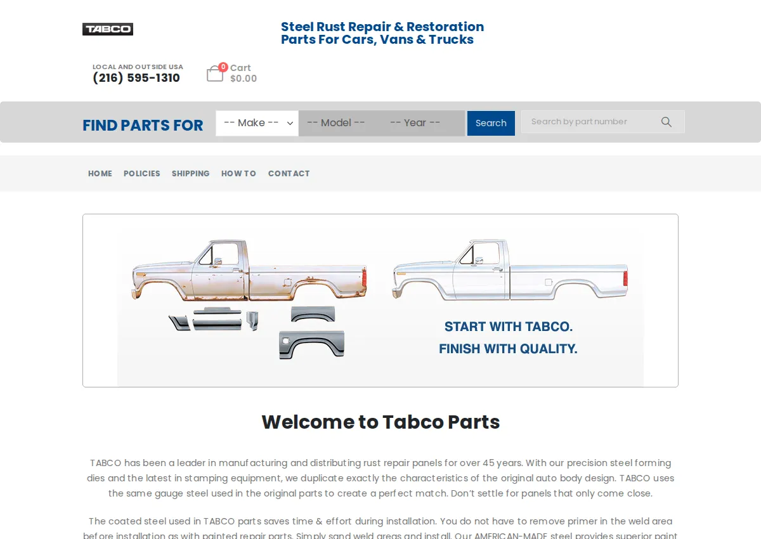This screenshot has height=539, width=761.
Task: Click the truck restoration banner image
Action: click(380, 301)
